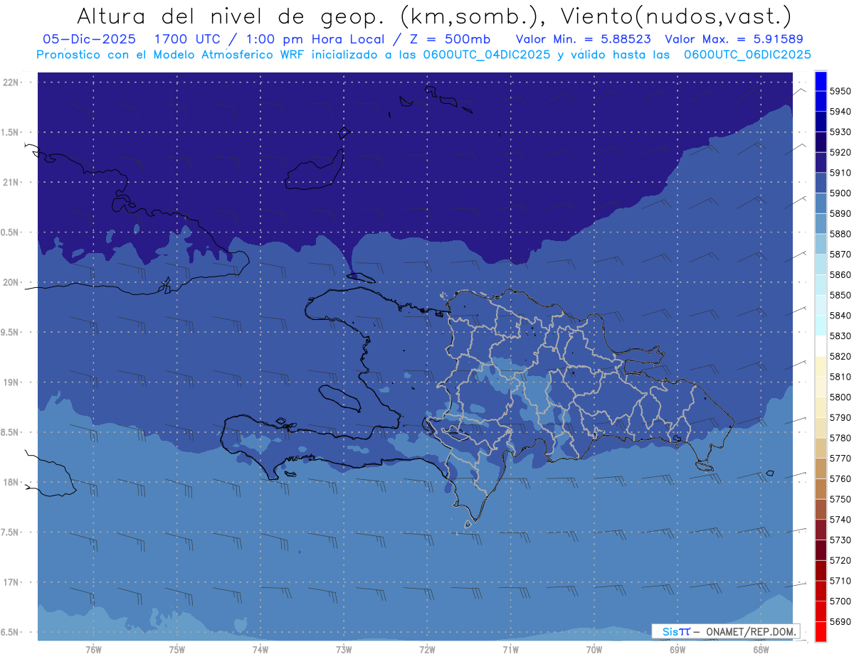Click the '22N' latitude label

tap(12, 82)
